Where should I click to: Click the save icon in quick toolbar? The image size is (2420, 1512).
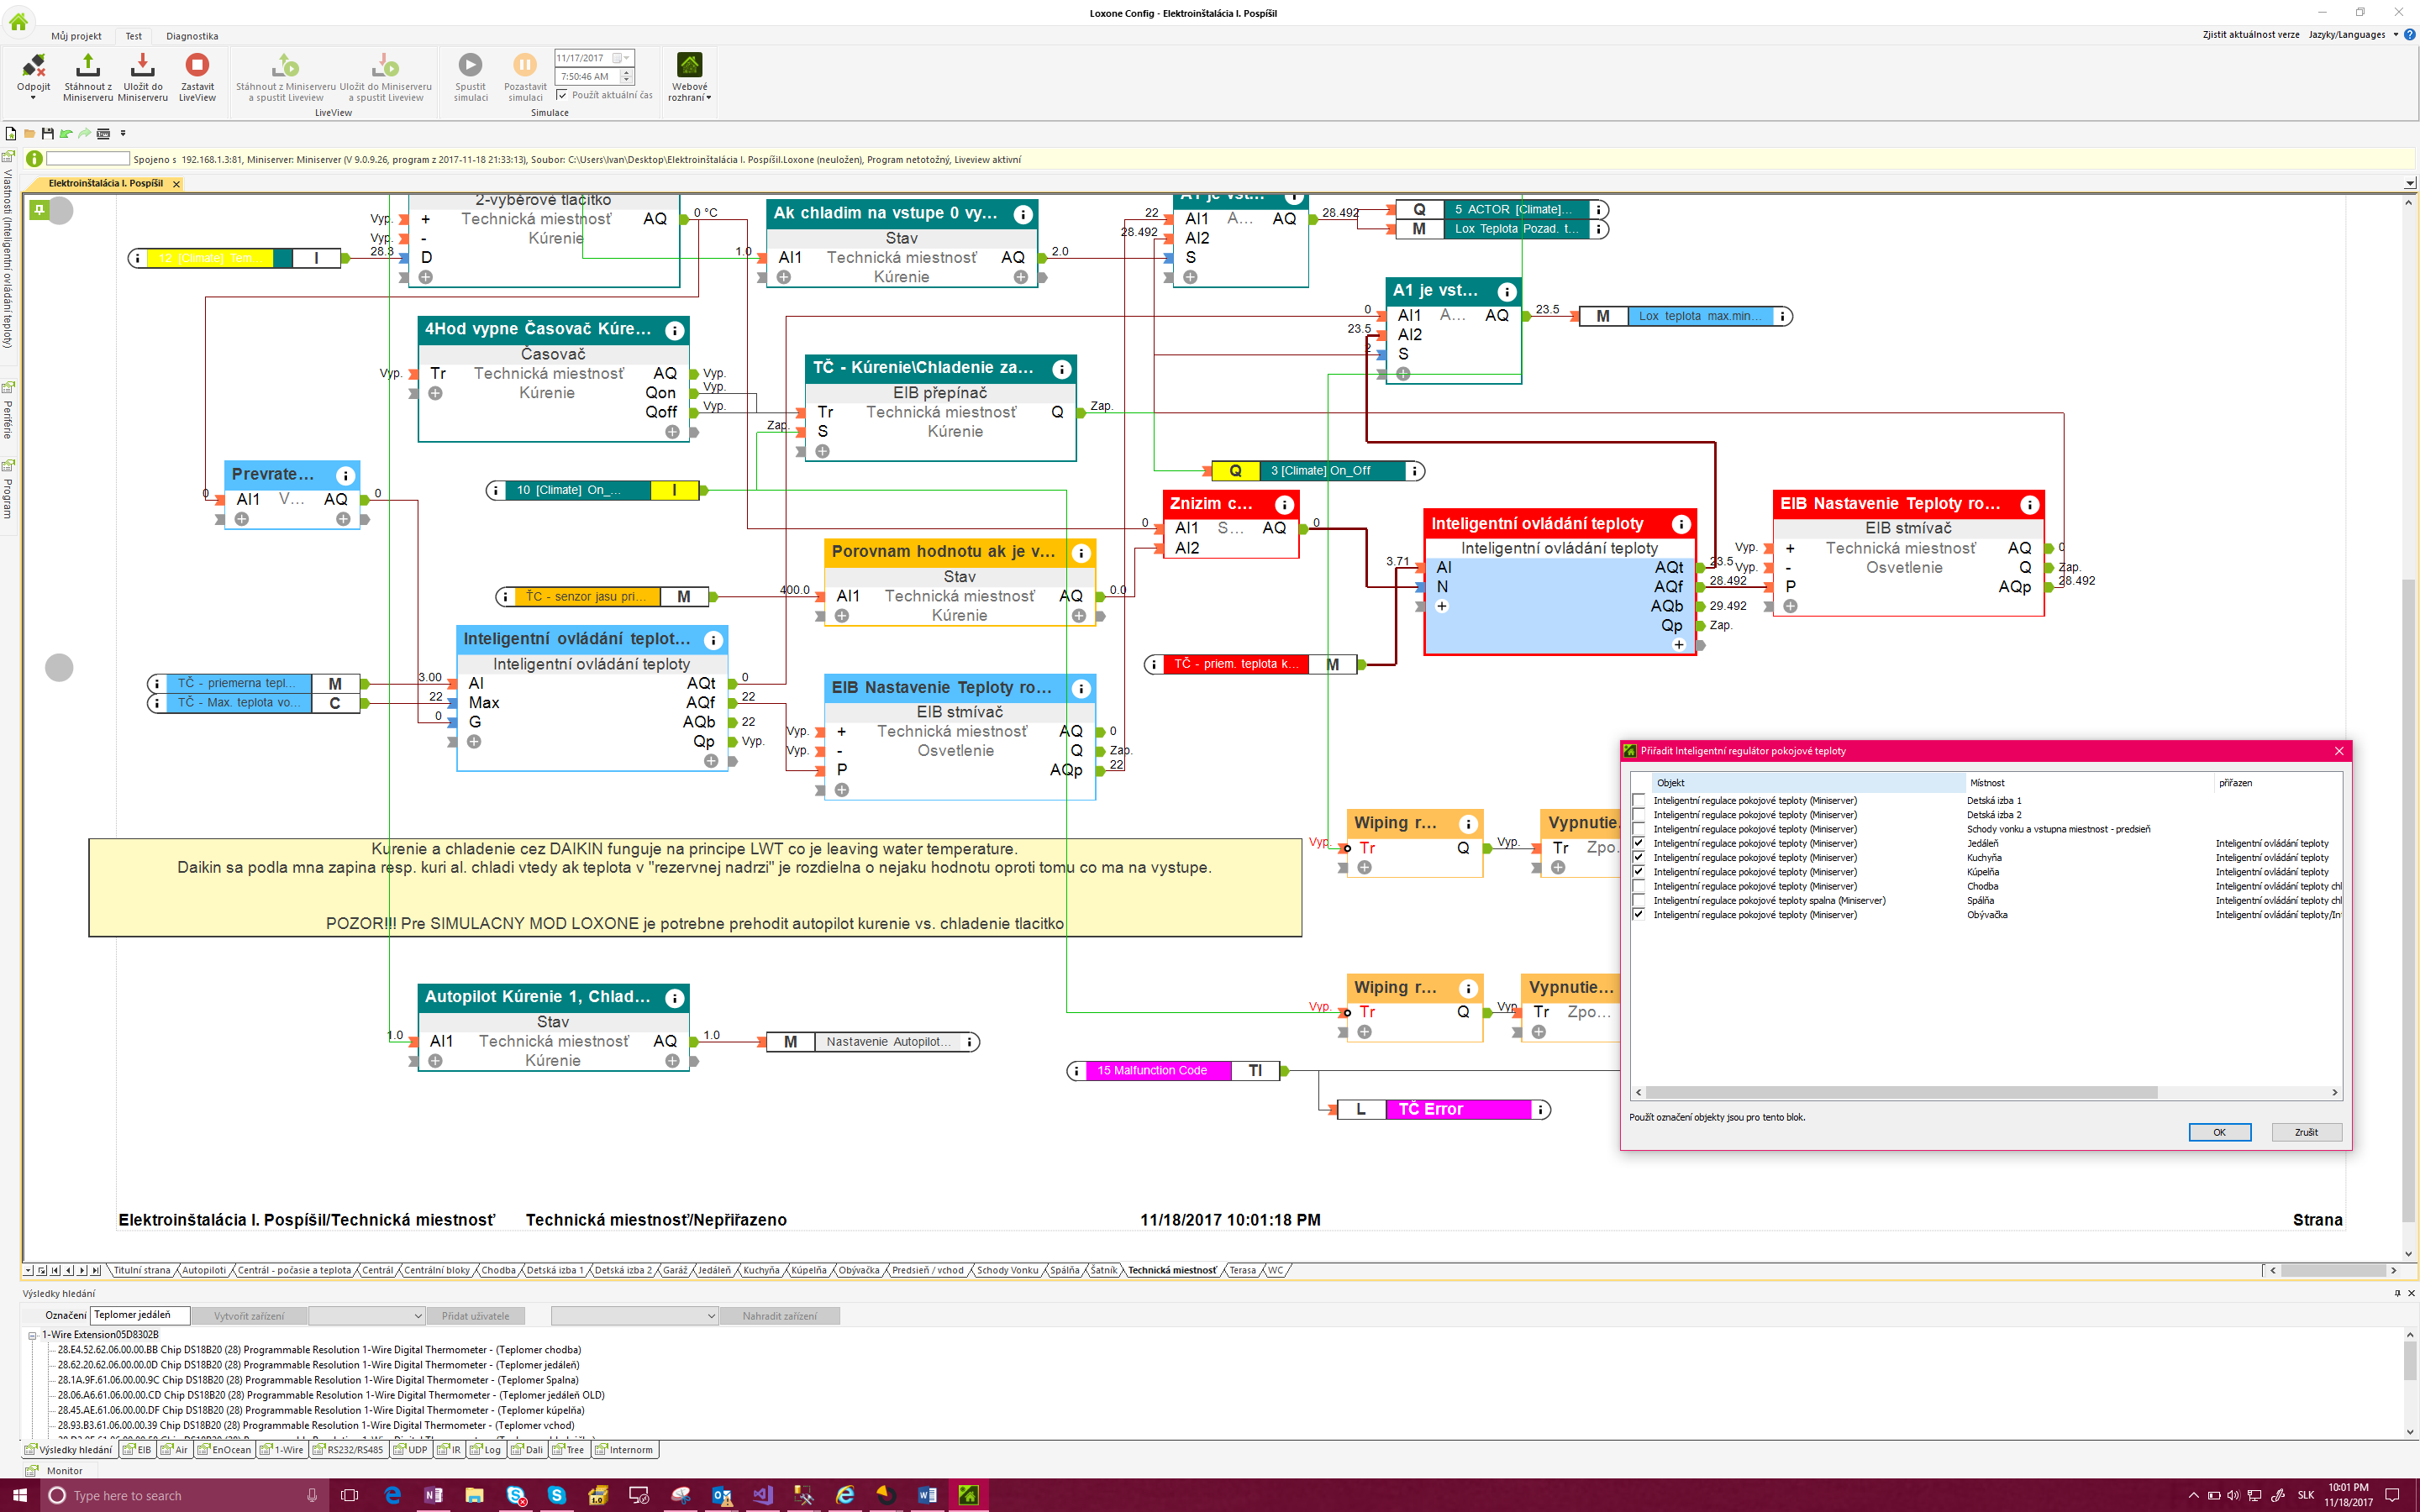[47, 133]
